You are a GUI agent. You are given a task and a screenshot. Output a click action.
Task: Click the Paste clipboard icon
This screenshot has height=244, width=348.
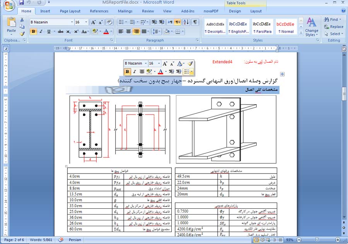pyautogui.click(x=12, y=24)
